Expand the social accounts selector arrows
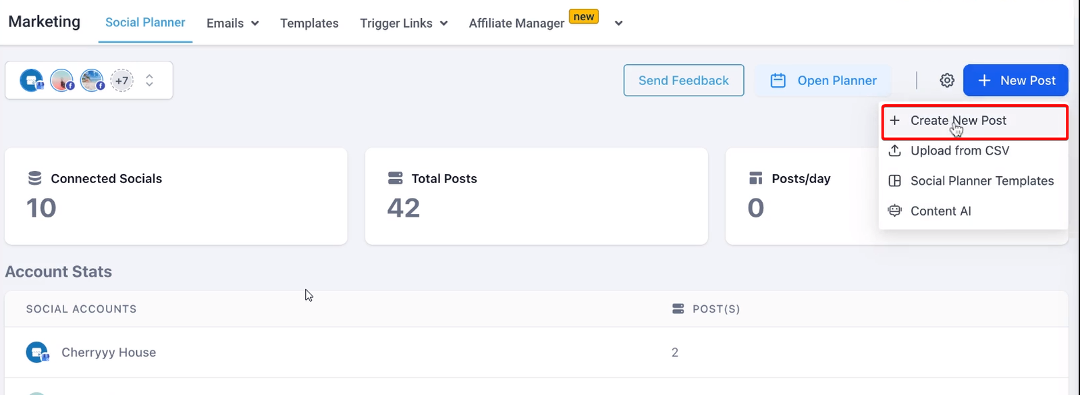 (x=149, y=80)
